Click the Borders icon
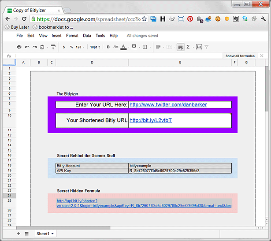This screenshot has height=241, width=271. point(145,47)
